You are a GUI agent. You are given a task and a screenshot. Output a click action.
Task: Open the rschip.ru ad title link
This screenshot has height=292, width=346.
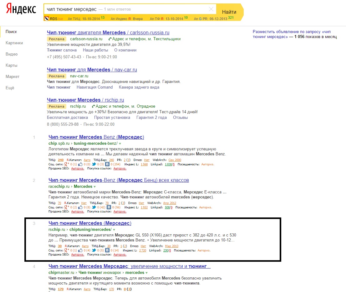(x=85, y=100)
